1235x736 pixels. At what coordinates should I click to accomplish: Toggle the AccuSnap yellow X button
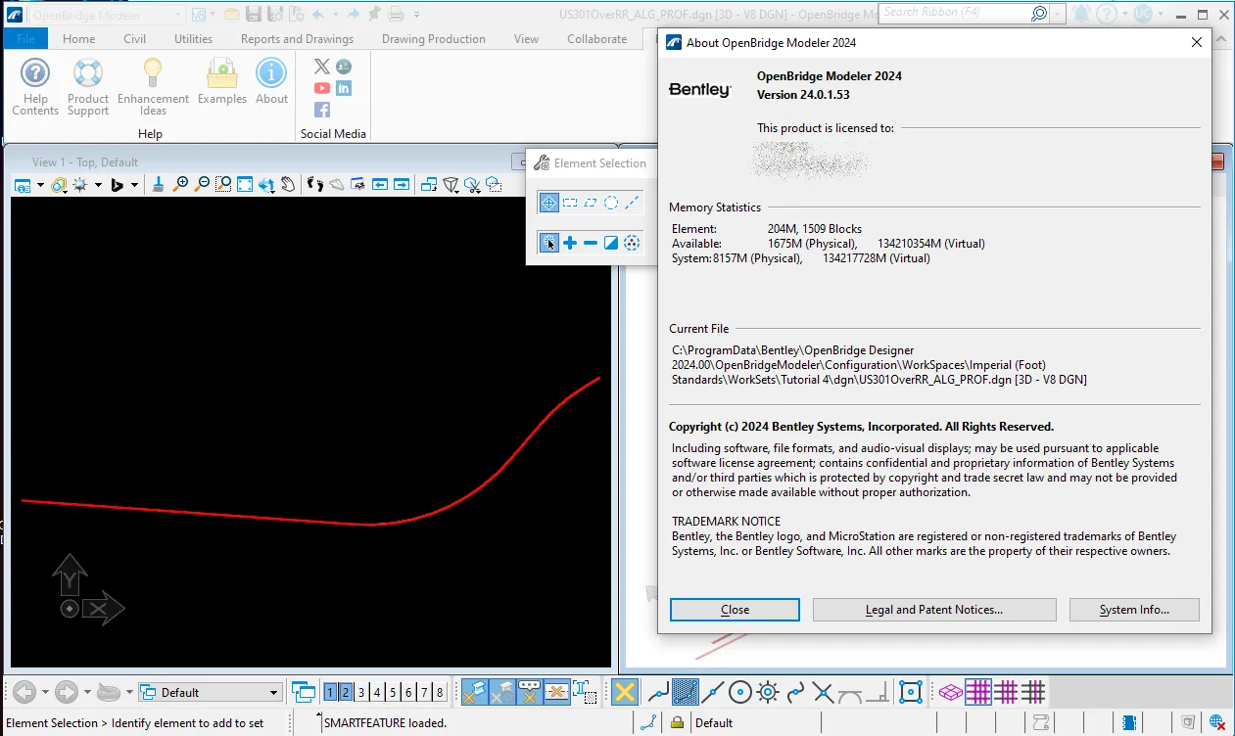626,692
